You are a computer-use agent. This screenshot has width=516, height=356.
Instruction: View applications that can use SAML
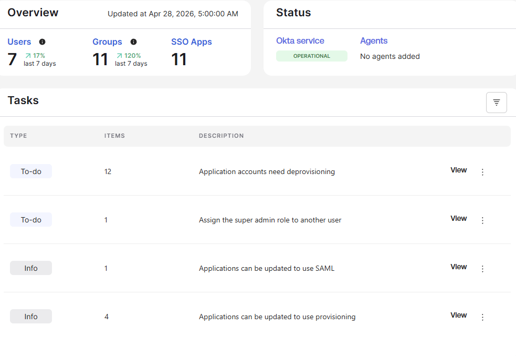pyautogui.click(x=458, y=267)
